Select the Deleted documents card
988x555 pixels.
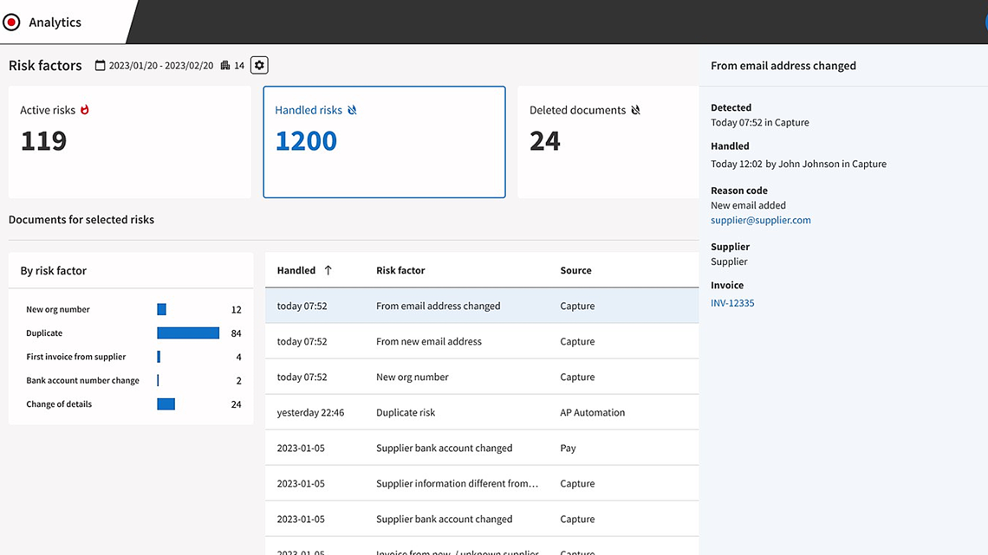coord(608,142)
